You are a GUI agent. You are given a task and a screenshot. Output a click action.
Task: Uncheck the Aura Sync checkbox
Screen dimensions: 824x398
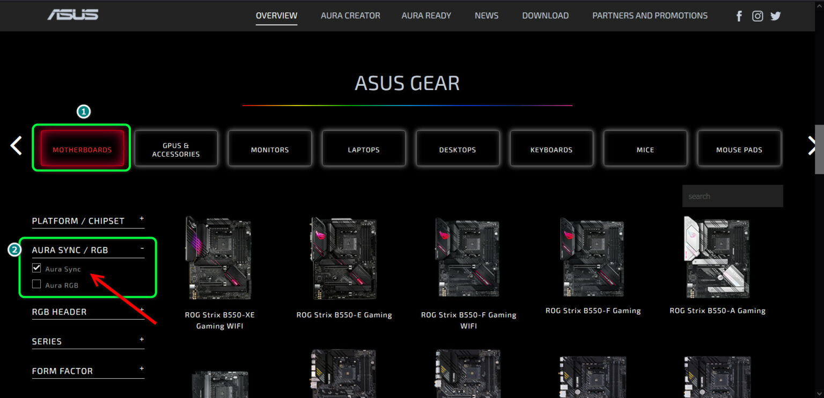pos(36,268)
